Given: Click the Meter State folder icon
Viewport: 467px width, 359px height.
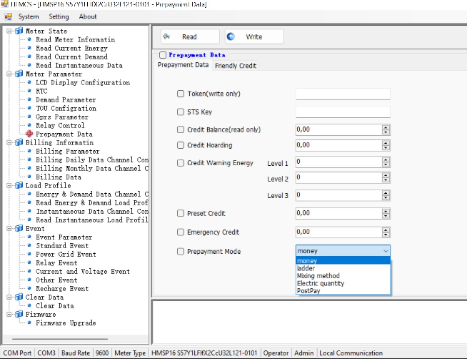Looking at the screenshot, I should point(19,31).
